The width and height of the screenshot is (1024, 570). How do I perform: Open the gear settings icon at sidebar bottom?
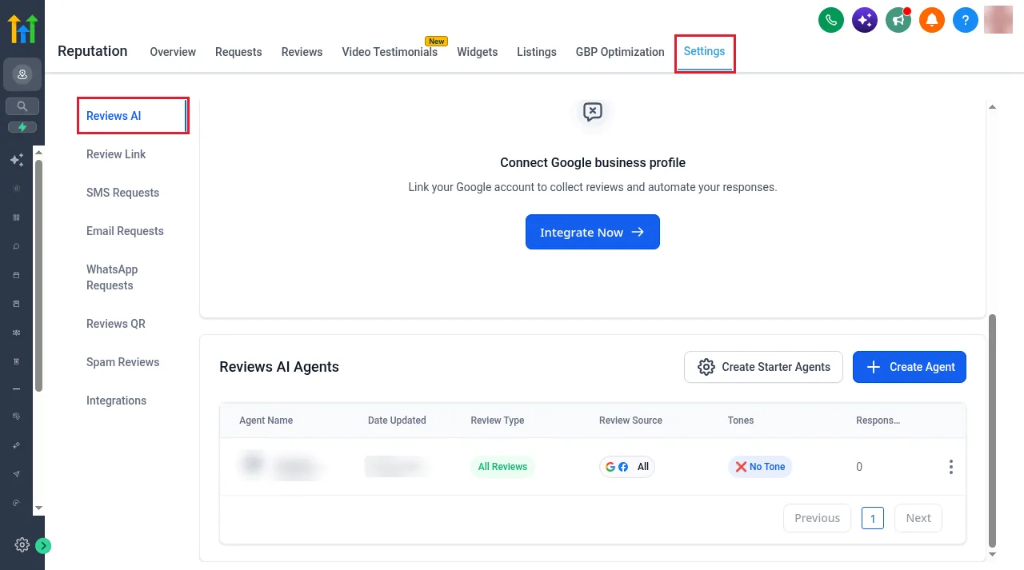click(x=22, y=545)
